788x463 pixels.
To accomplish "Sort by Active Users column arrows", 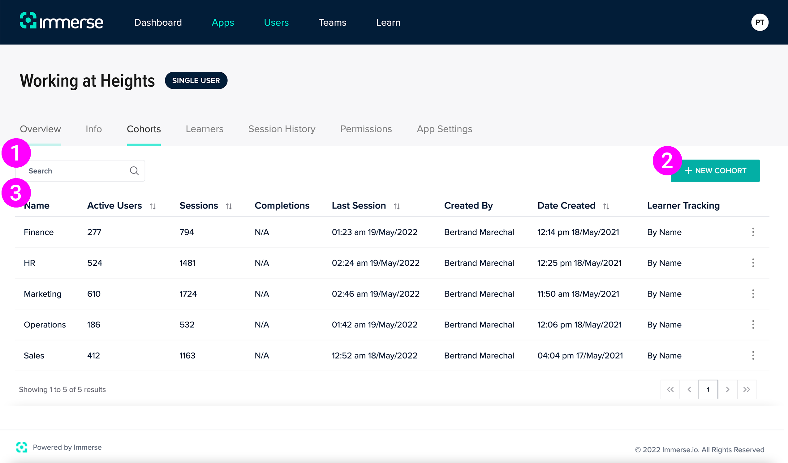I will coord(153,206).
